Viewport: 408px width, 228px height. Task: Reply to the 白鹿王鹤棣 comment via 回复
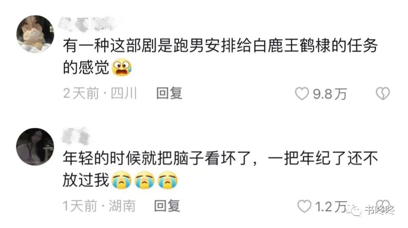coord(169,94)
